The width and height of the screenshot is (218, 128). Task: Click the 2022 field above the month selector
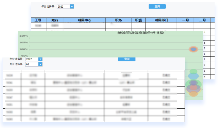[32, 59]
